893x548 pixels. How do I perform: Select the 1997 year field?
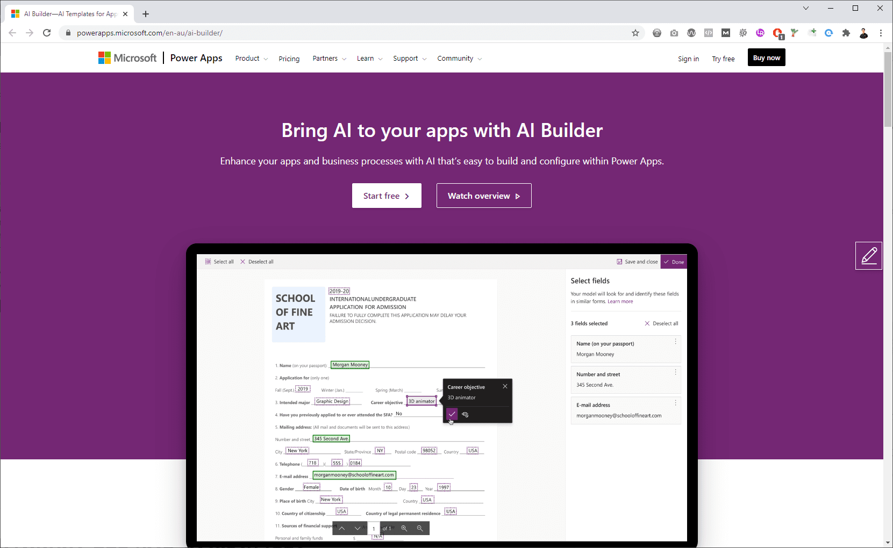[444, 487]
